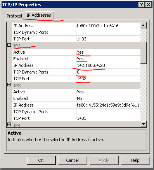The image size is (154, 170).
Task: Select the IP Addresses tab
Action: [39, 15]
